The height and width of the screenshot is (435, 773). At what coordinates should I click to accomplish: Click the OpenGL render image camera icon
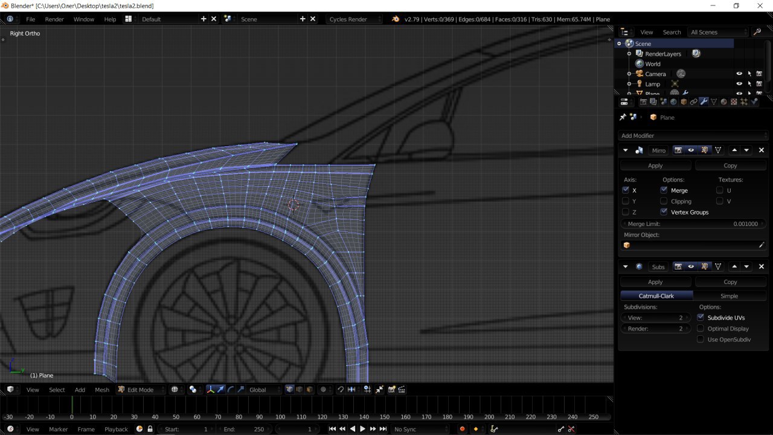click(x=391, y=390)
